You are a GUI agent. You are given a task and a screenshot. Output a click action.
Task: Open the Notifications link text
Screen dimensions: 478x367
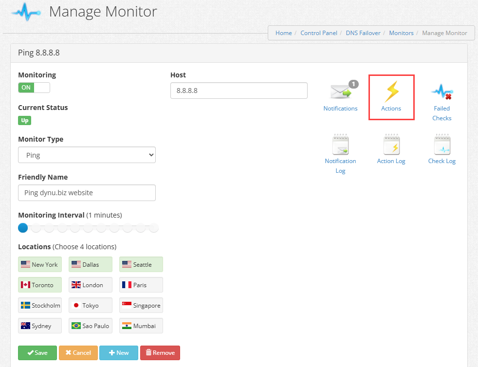pos(341,109)
